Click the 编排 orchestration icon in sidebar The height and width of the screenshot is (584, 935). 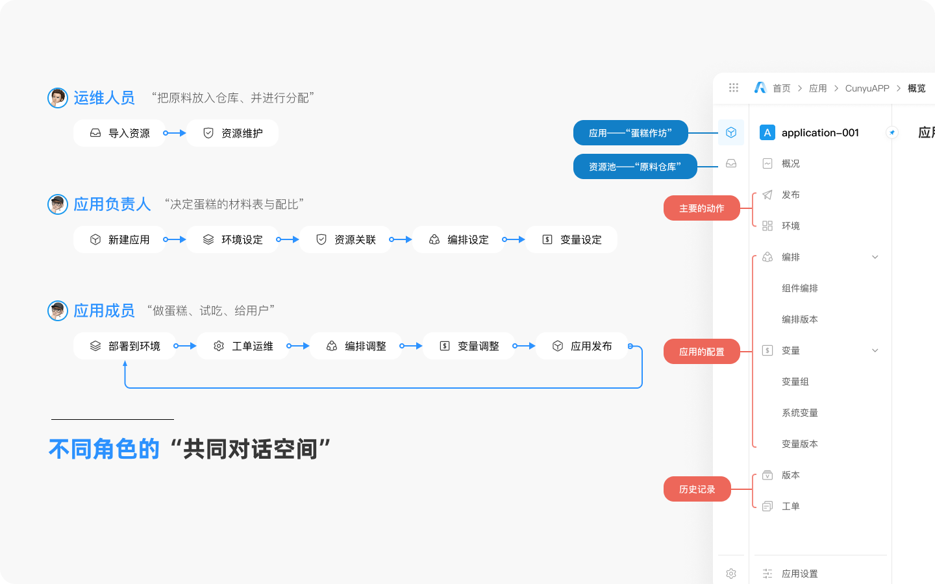(767, 257)
